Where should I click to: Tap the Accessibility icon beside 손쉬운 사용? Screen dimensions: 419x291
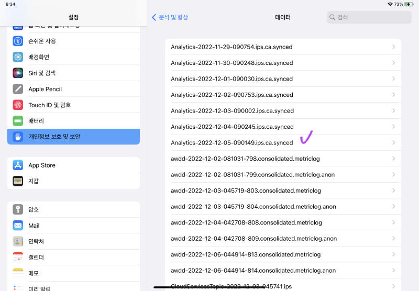18,41
